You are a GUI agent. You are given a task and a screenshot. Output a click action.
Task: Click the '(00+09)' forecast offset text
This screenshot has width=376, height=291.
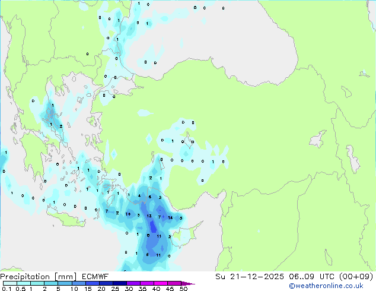click(356, 277)
